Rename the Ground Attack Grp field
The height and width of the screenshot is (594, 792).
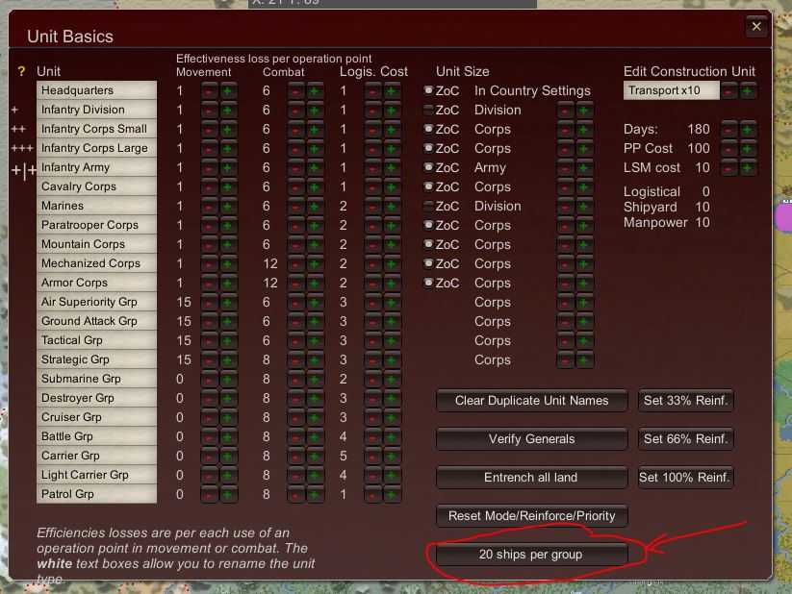click(x=96, y=321)
